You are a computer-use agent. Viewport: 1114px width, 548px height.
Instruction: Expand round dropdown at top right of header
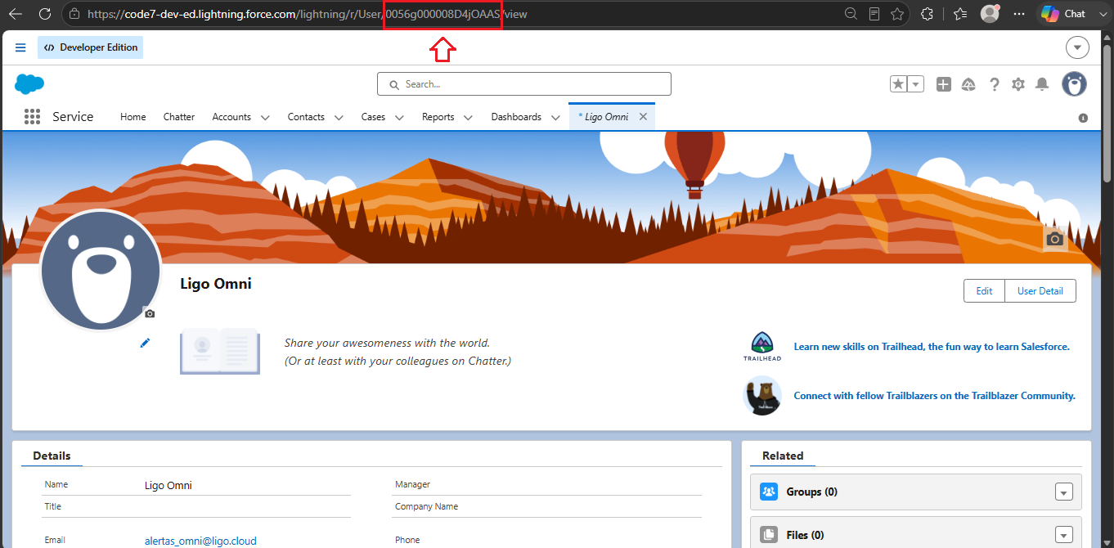coord(1077,47)
